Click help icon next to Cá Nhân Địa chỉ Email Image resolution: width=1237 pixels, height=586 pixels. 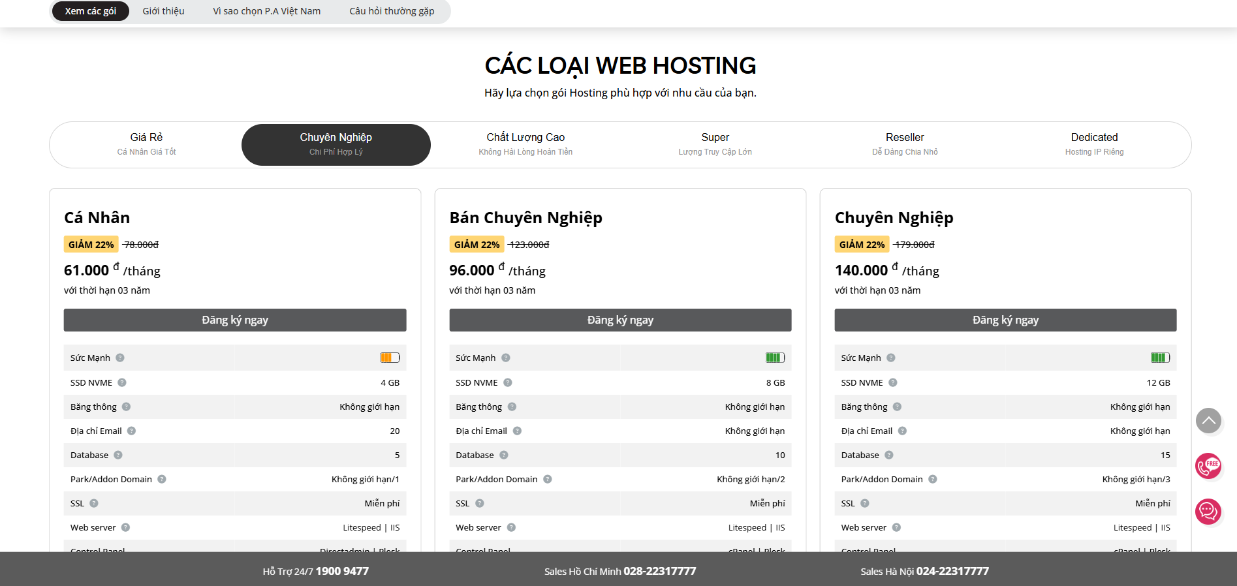pyautogui.click(x=131, y=431)
